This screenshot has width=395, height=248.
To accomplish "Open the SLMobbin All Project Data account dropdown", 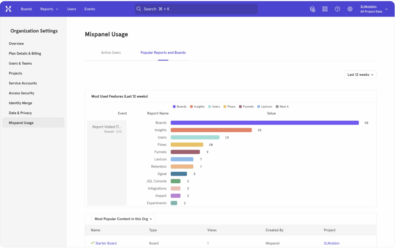I will [x=373, y=9].
